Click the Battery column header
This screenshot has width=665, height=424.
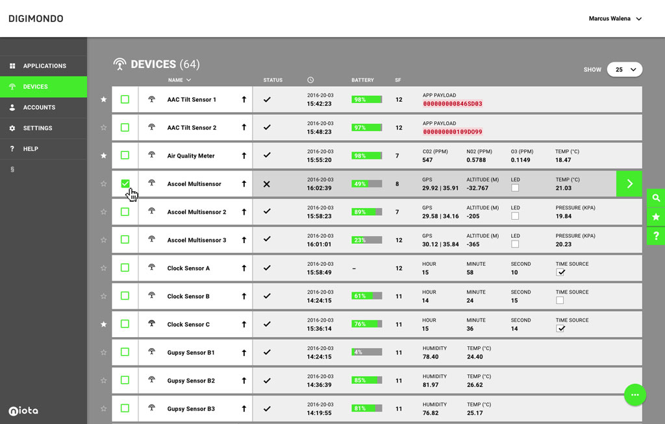tap(362, 80)
